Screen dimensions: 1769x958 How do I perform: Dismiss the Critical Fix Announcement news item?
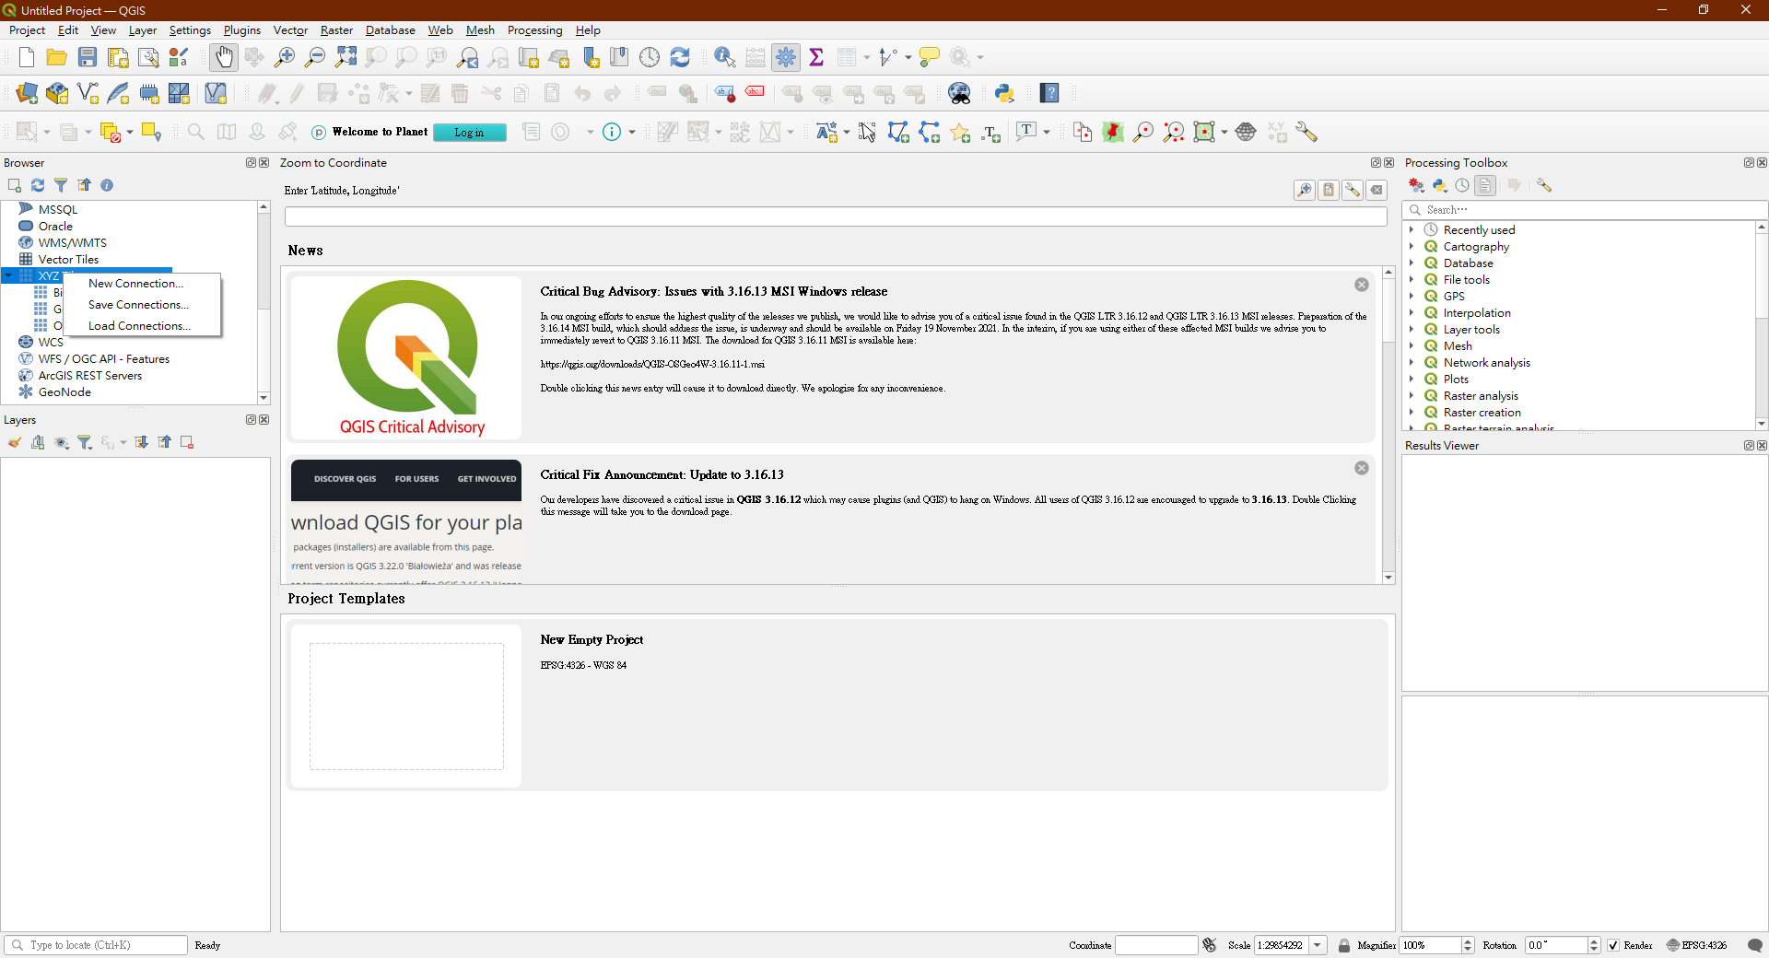(1362, 468)
